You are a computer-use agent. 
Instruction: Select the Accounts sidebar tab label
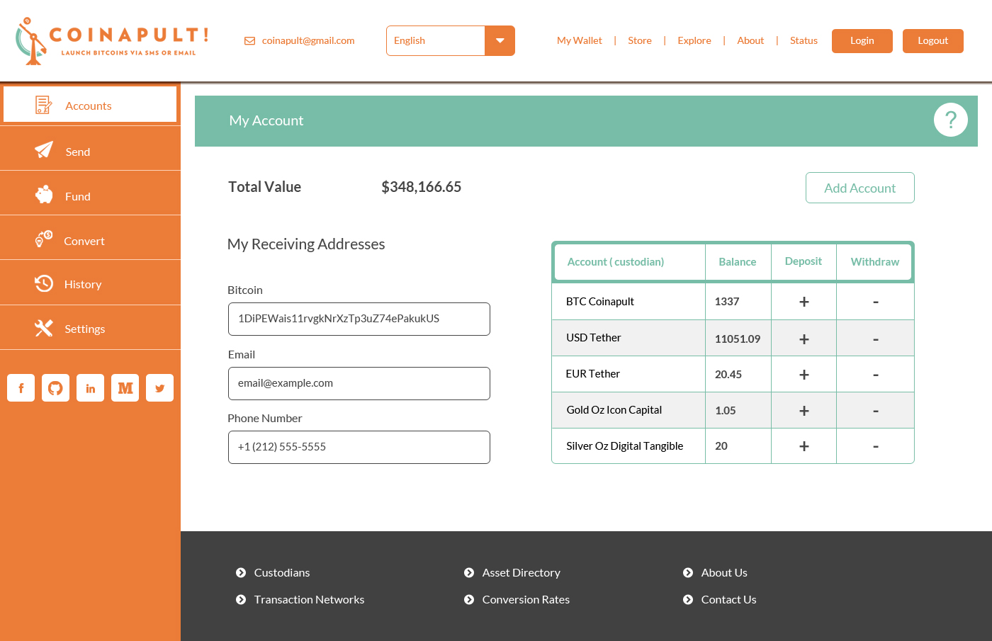89,106
